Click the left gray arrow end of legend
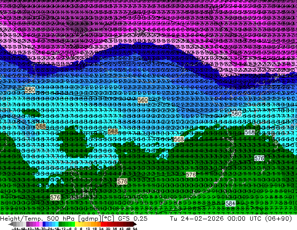 11,224
